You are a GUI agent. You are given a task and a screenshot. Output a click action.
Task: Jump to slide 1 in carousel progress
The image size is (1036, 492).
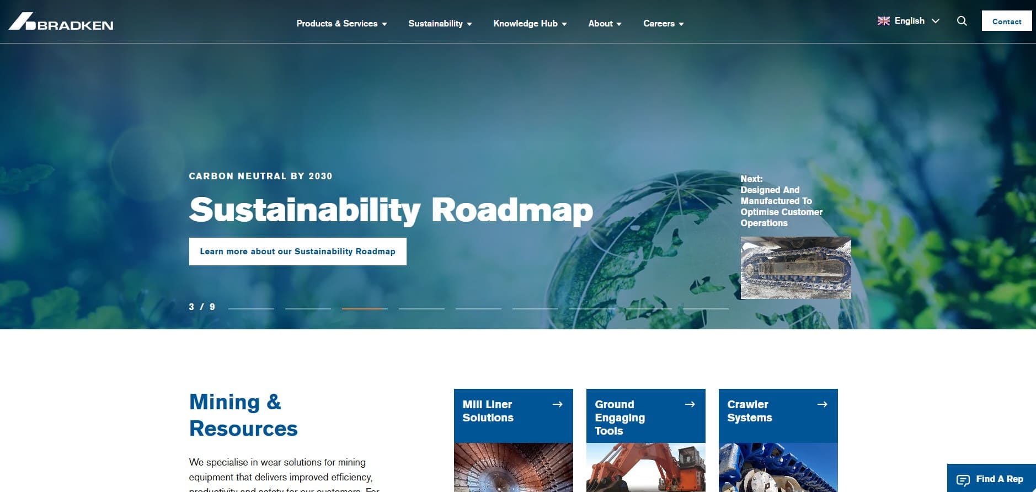click(251, 308)
